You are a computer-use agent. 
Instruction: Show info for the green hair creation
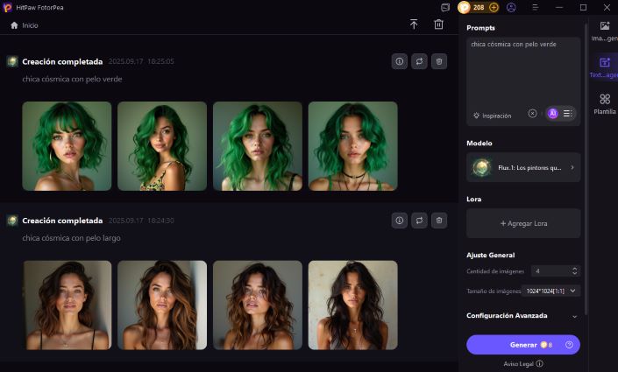pyautogui.click(x=399, y=61)
